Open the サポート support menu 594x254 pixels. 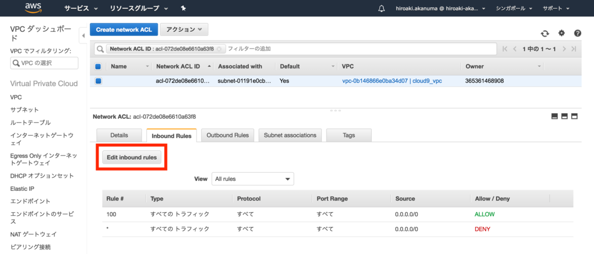coord(556,8)
